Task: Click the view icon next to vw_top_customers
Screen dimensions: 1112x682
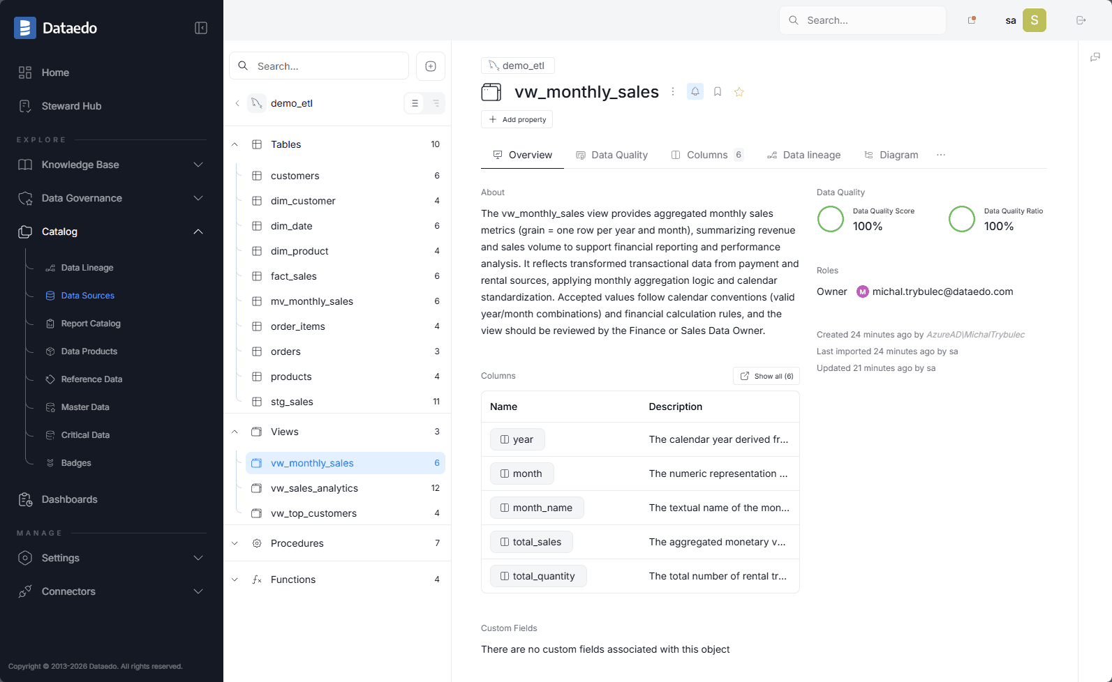Action: point(257,513)
